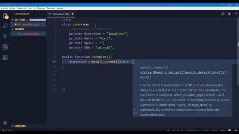This screenshot has width=239, height=134.
Task: Open the Extensions view icon
Action: (5, 58)
